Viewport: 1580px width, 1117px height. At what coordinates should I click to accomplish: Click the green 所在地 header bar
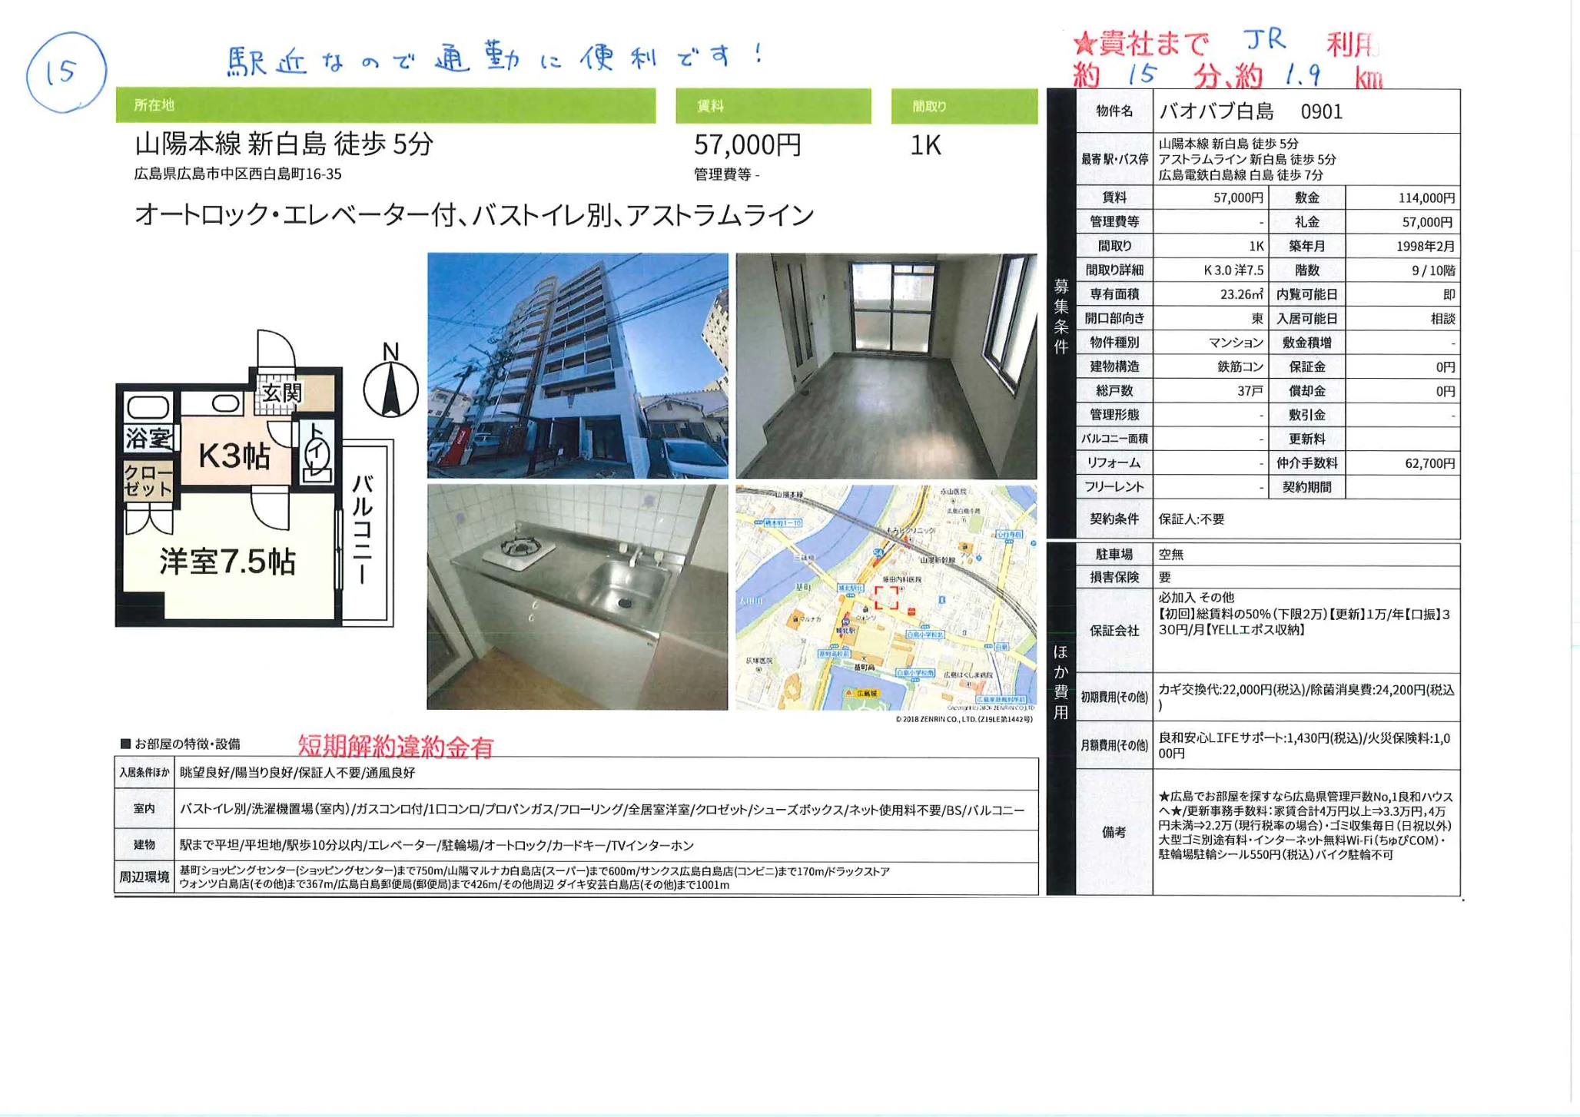385,105
